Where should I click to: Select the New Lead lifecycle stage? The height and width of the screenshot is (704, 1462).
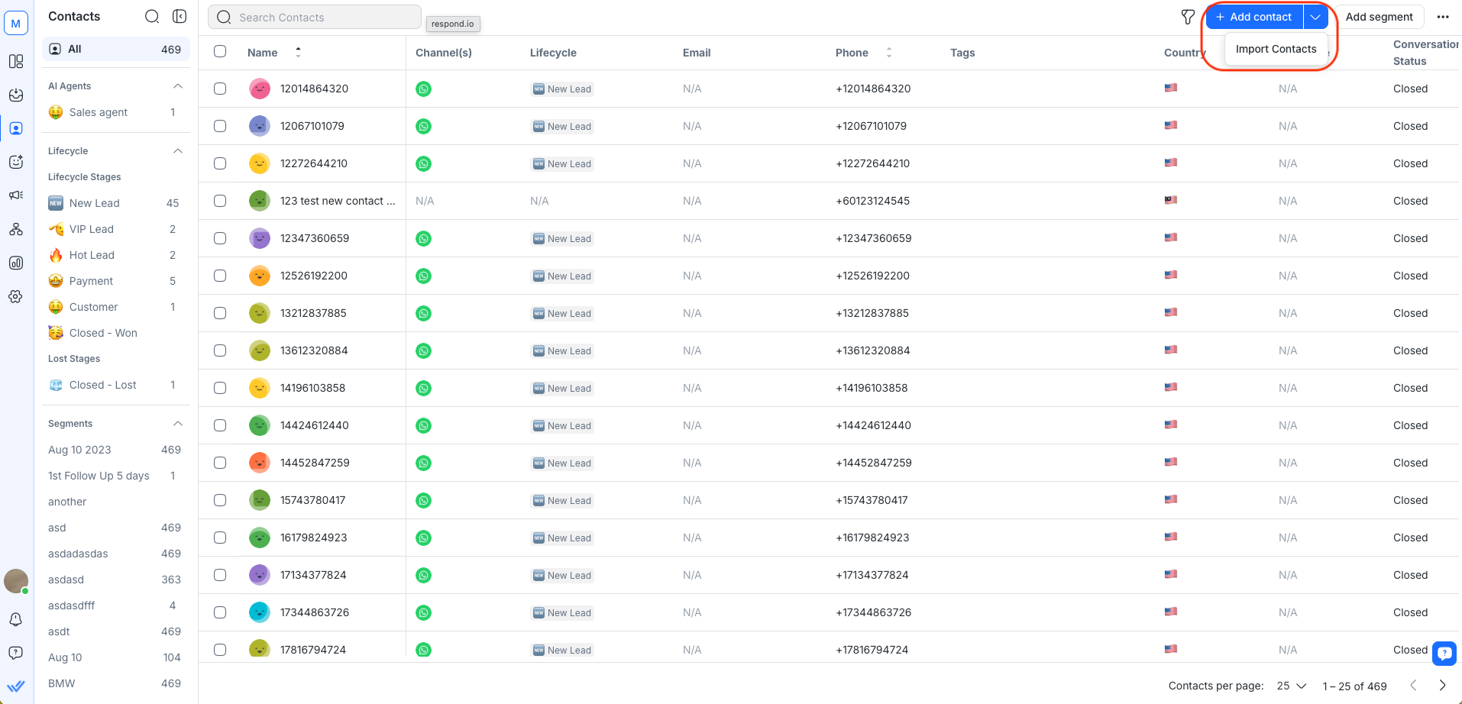click(x=93, y=202)
